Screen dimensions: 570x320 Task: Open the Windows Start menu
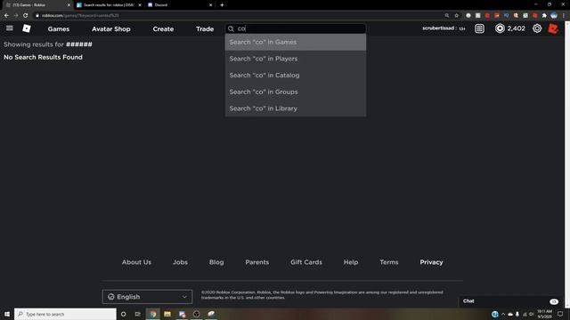[x=7, y=314]
